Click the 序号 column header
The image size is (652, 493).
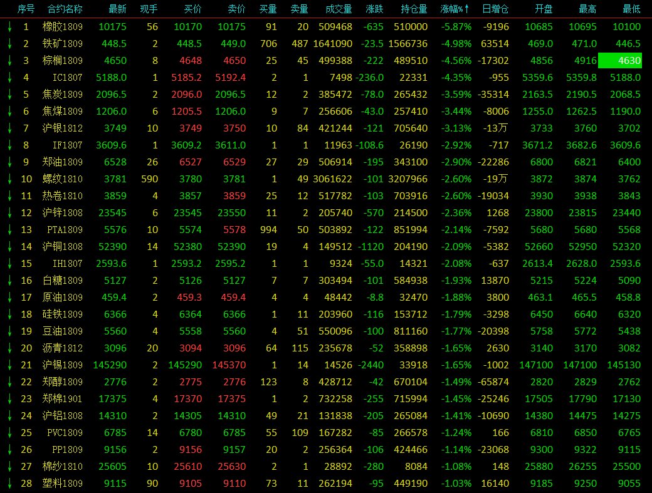click(x=26, y=9)
